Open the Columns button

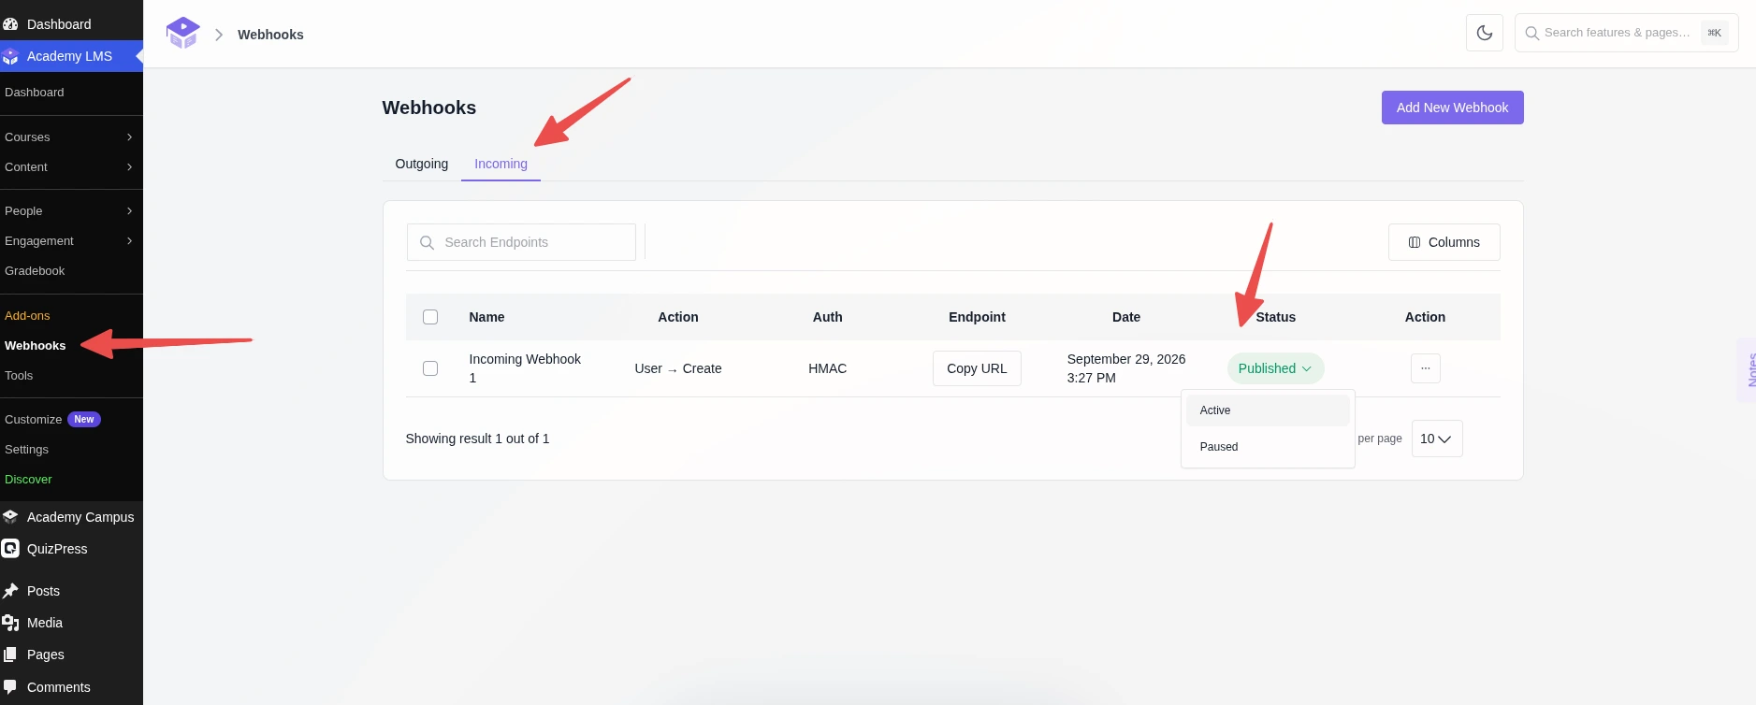click(1444, 242)
